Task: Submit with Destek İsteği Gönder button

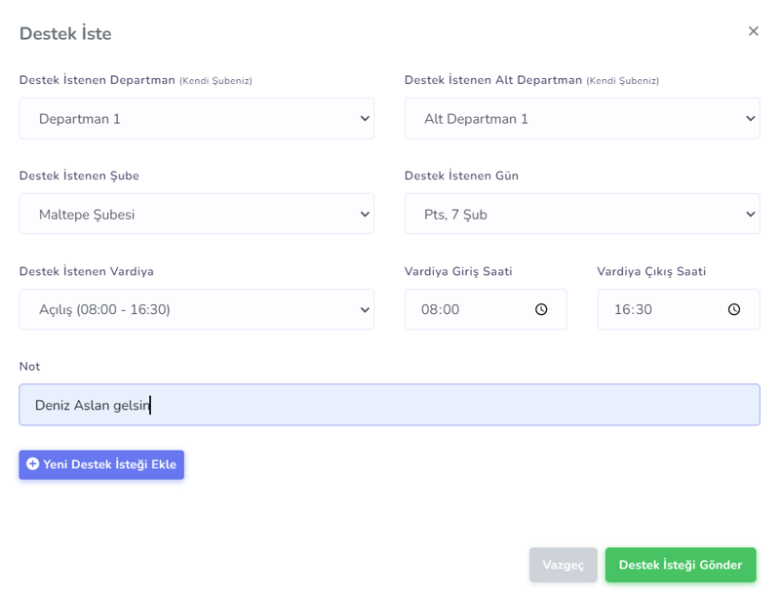Action: (680, 565)
